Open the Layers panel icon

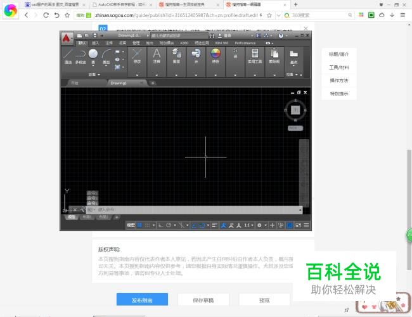pos(176,56)
